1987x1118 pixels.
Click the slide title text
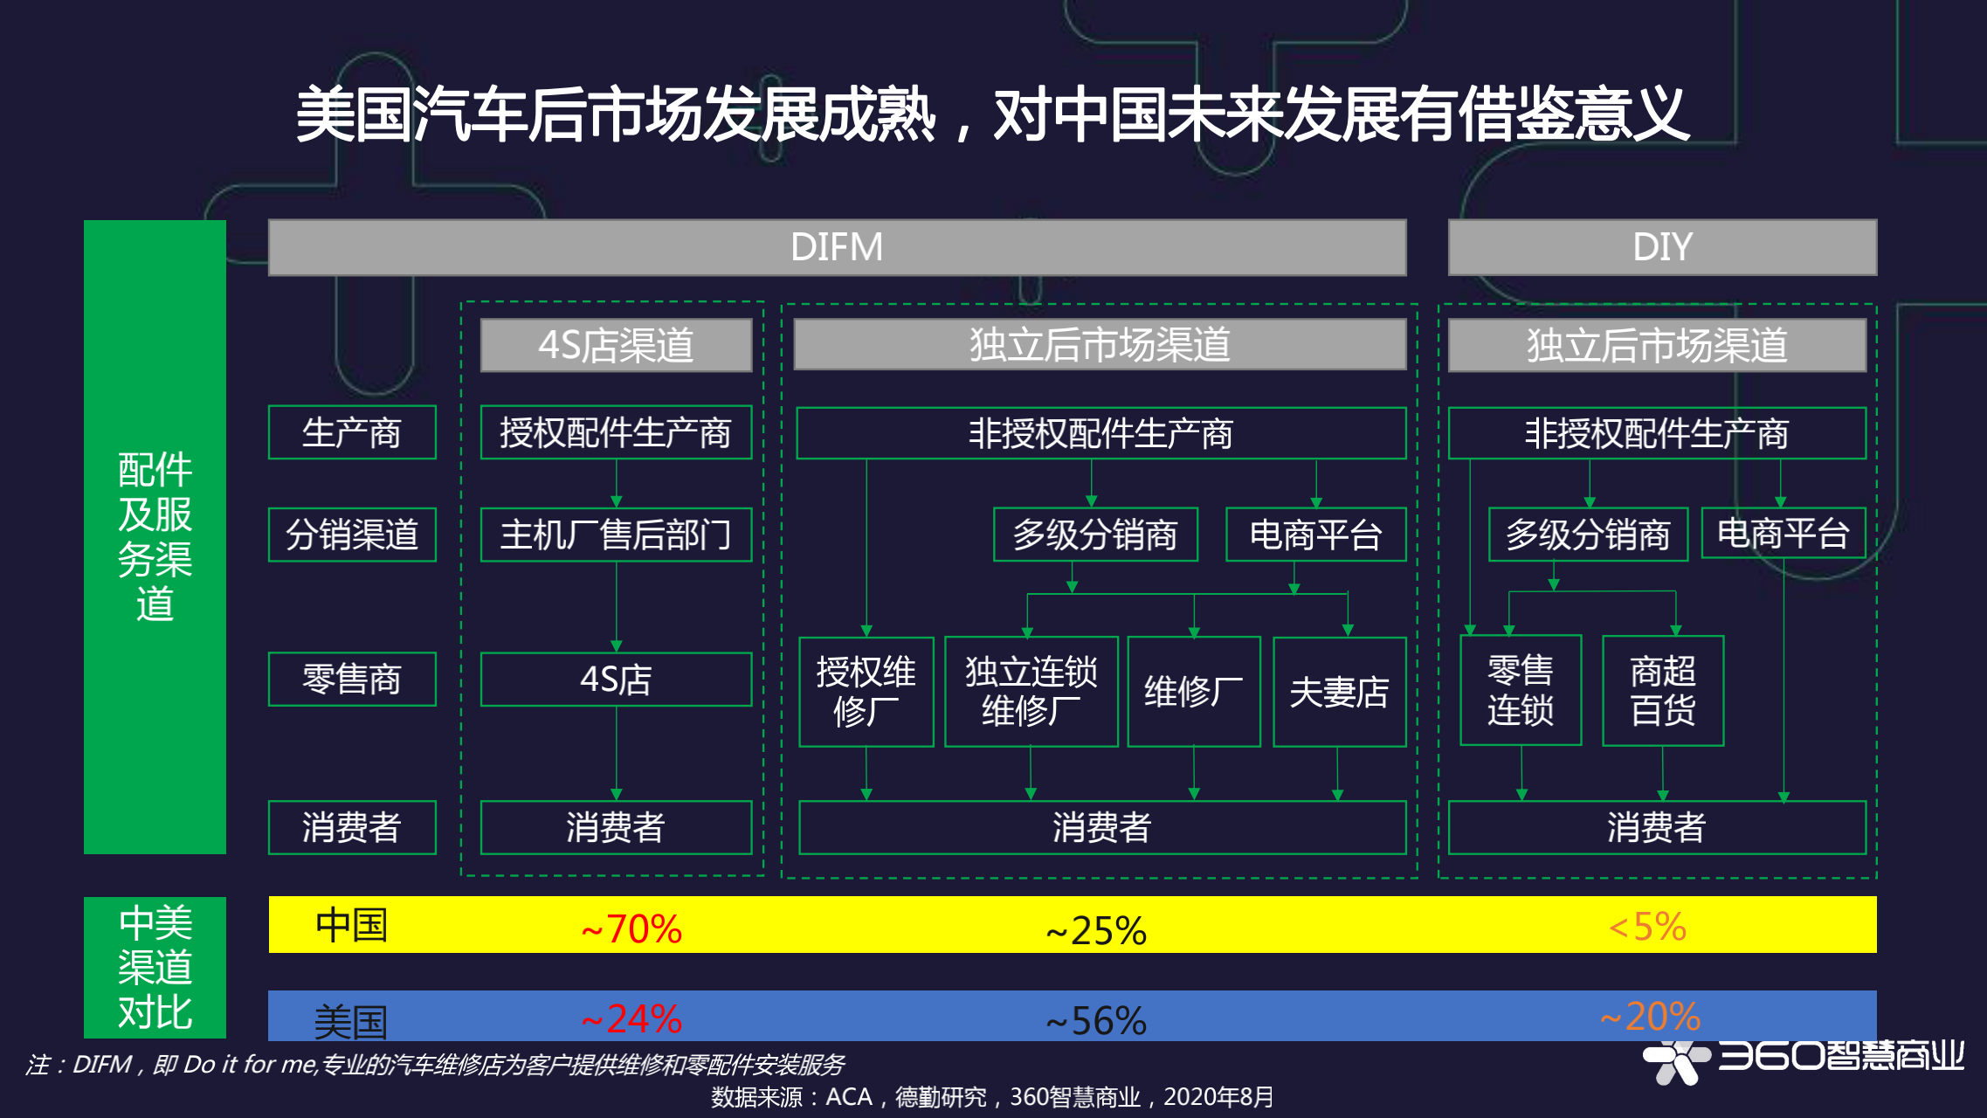992,114
